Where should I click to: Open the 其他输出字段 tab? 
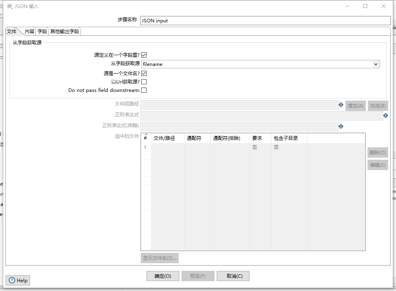coord(64,31)
